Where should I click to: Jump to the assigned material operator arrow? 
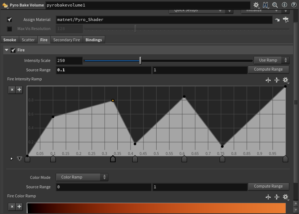coord(277,20)
